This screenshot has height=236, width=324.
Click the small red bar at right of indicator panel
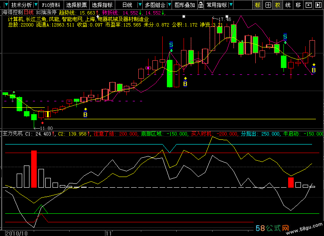point(291,183)
